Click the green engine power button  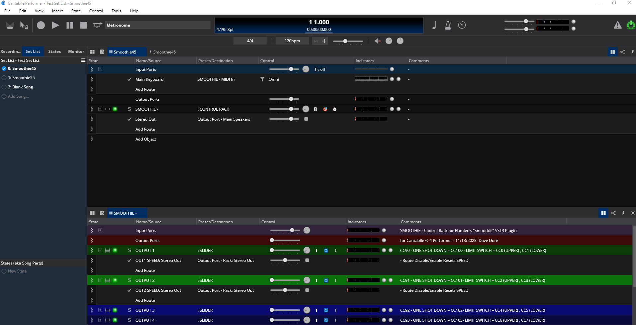tap(630, 25)
